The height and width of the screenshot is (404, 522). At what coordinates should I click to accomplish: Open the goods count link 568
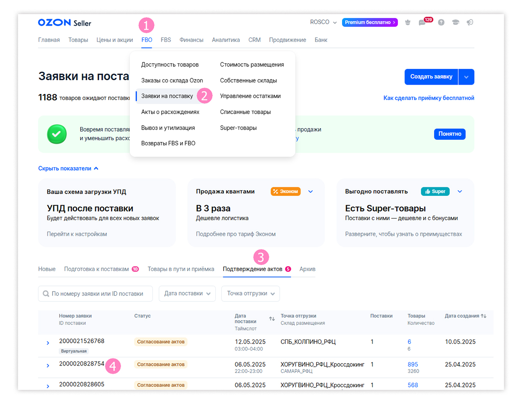tap(413, 385)
